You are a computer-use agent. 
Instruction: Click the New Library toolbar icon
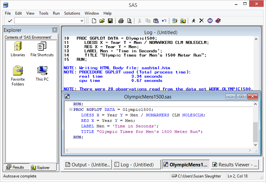[175, 21]
